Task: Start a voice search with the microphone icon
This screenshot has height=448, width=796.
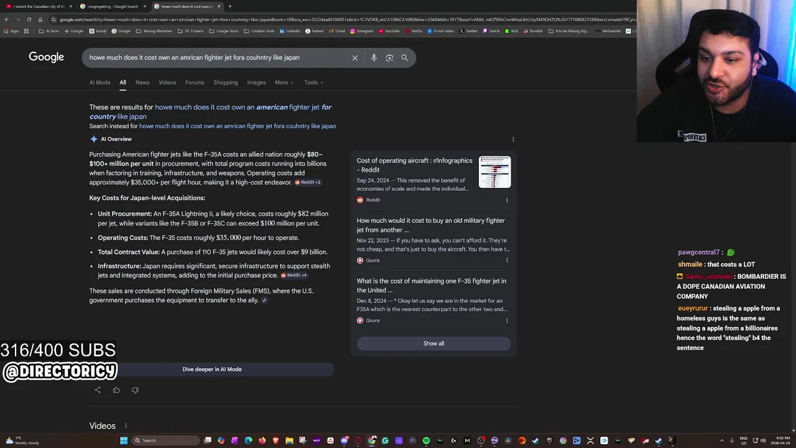Action: click(374, 58)
